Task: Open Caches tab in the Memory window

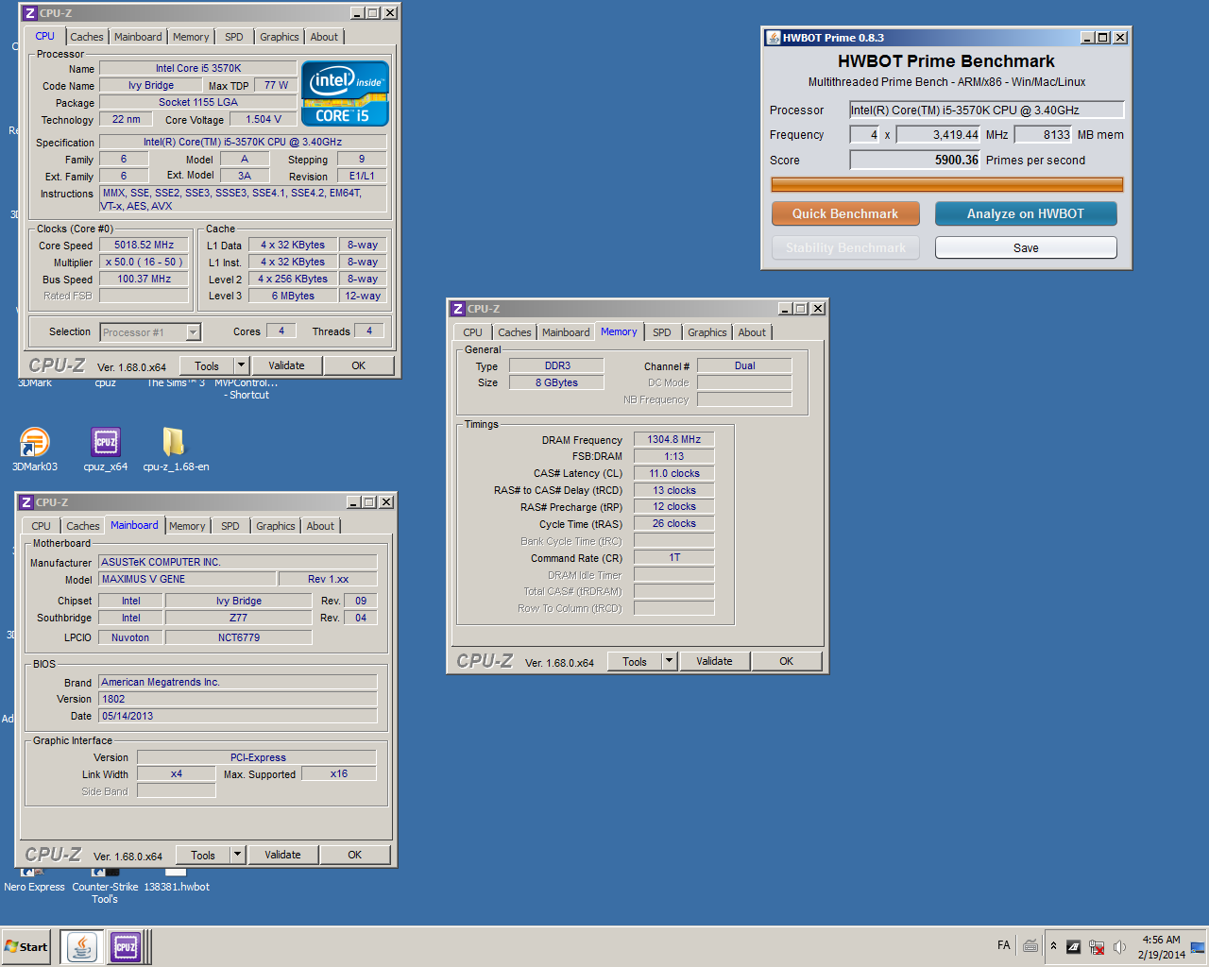Action: 515,332
